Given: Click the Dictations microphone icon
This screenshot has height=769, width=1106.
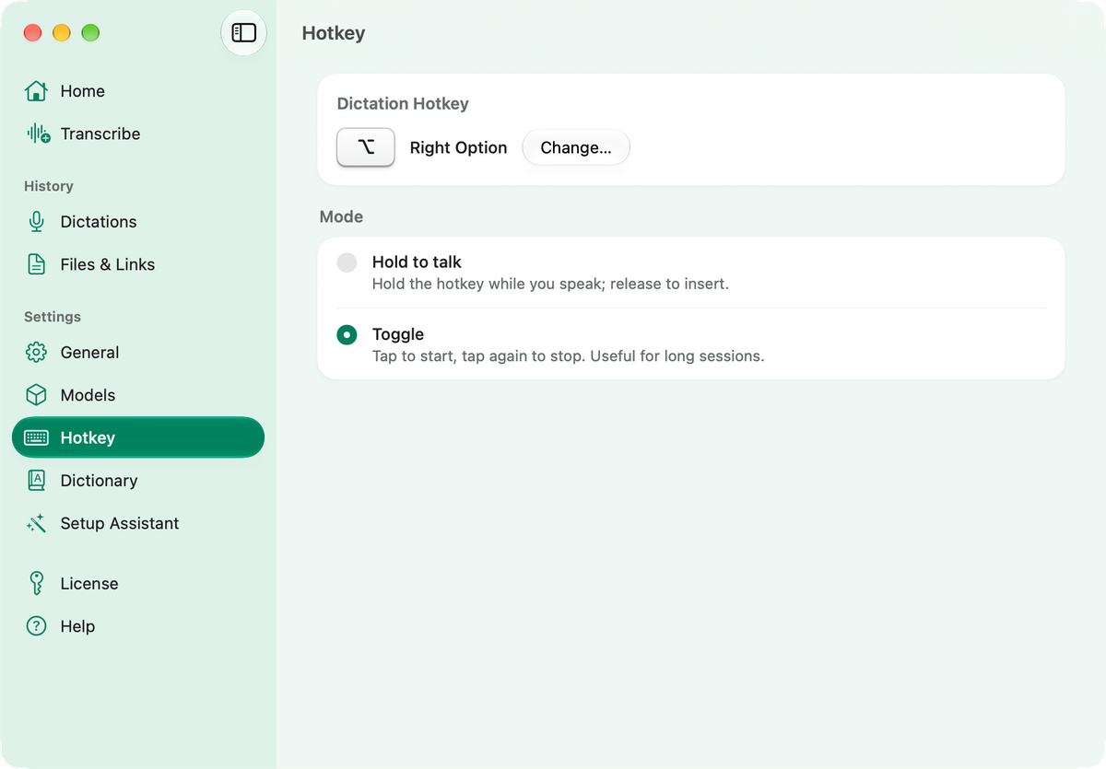Looking at the screenshot, I should pyautogui.click(x=36, y=222).
